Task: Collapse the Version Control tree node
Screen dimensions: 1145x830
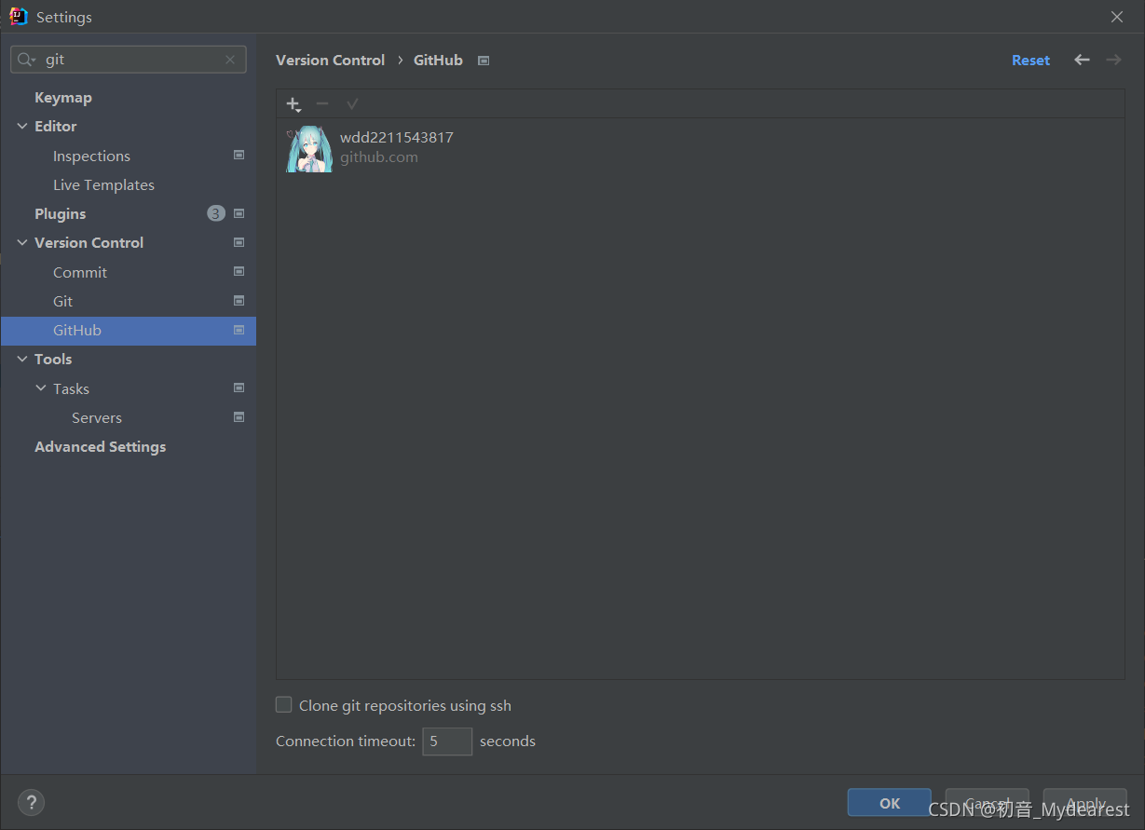Action: point(22,242)
